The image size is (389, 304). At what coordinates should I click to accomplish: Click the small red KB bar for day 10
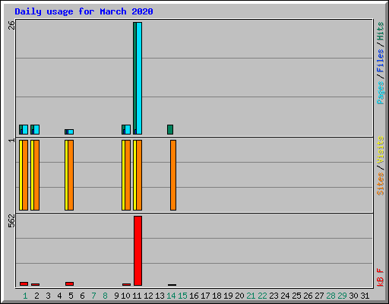126,284
